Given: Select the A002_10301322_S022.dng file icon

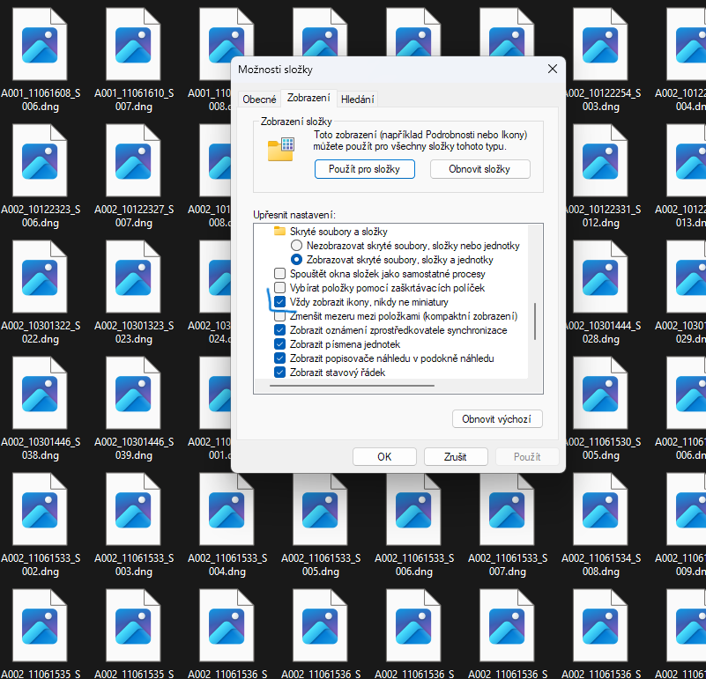Looking at the screenshot, I should [x=39, y=277].
